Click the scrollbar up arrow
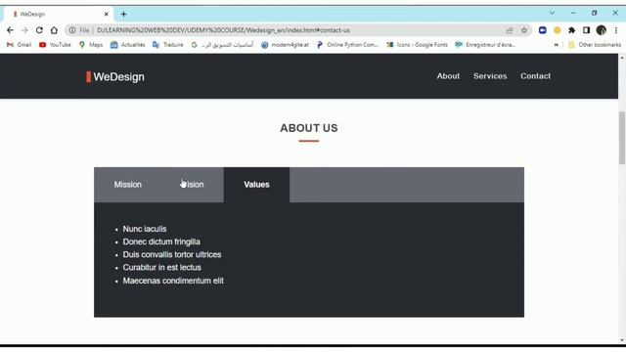 coord(622,58)
